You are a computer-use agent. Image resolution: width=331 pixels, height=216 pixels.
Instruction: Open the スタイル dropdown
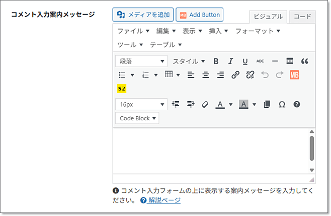coord(189,61)
